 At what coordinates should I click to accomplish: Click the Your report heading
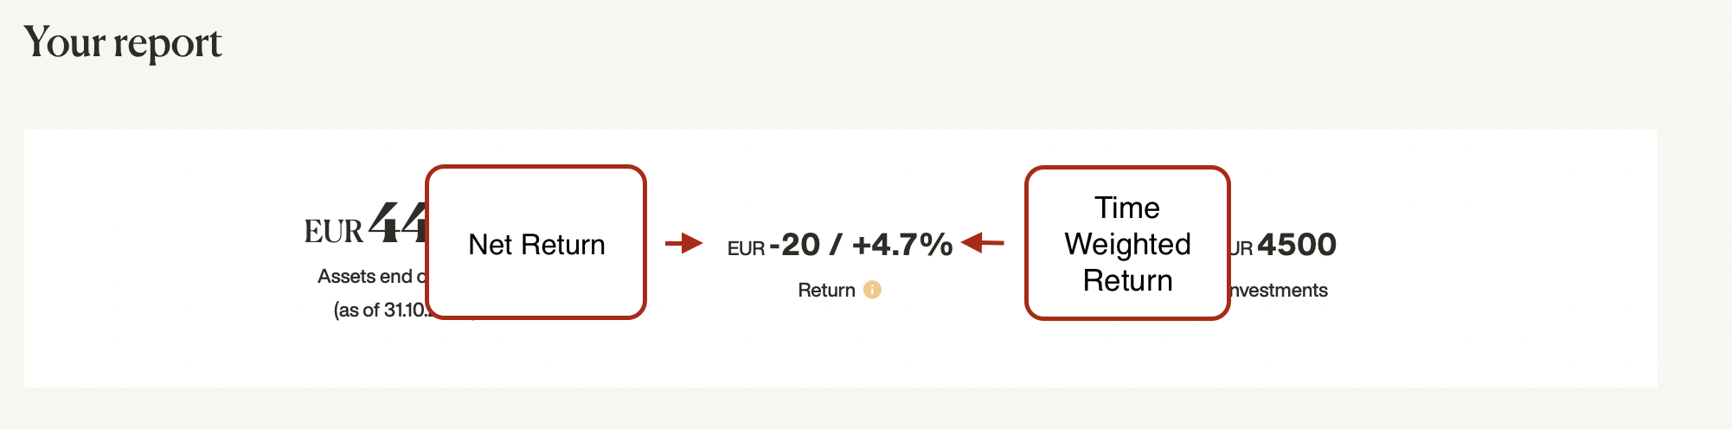[123, 42]
